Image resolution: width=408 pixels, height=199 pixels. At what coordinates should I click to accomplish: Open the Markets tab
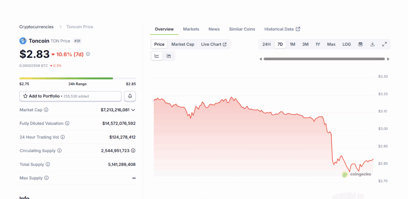(x=191, y=29)
